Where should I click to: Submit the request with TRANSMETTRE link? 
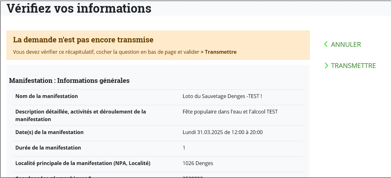(353, 66)
